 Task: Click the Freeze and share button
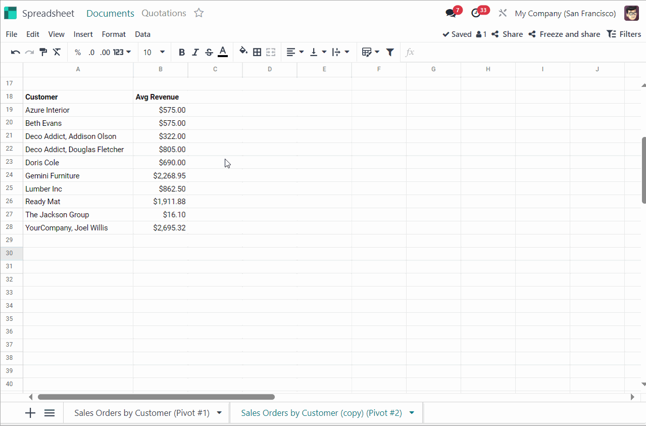point(564,34)
